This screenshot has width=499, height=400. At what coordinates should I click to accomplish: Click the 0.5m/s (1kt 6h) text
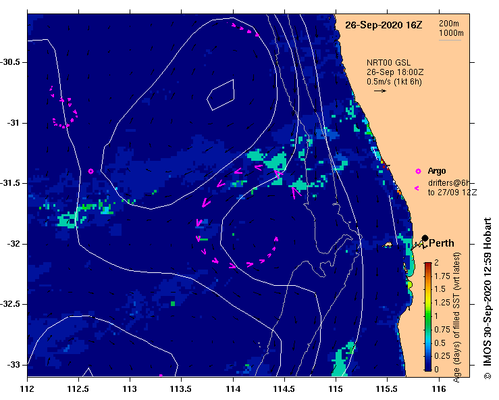394,82
